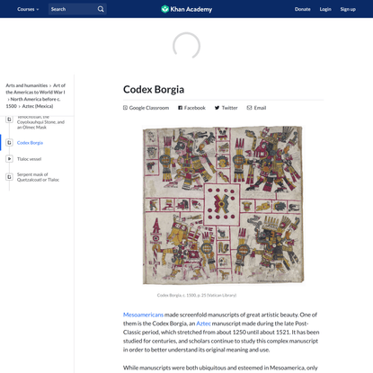The height and width of the screenshot is (373, 373).
Task: Open Serpent mask of Quetzalcoatl or Tlaloc
Action: [x=38, y=177]
